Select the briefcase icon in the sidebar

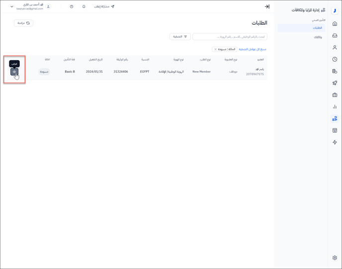coord(335,95)
